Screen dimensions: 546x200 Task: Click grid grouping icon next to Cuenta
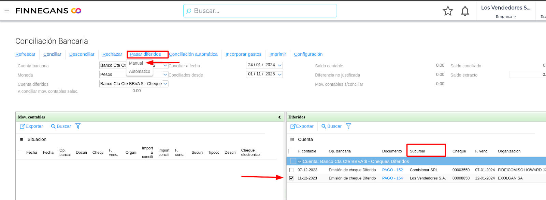[x=292, y=139]
